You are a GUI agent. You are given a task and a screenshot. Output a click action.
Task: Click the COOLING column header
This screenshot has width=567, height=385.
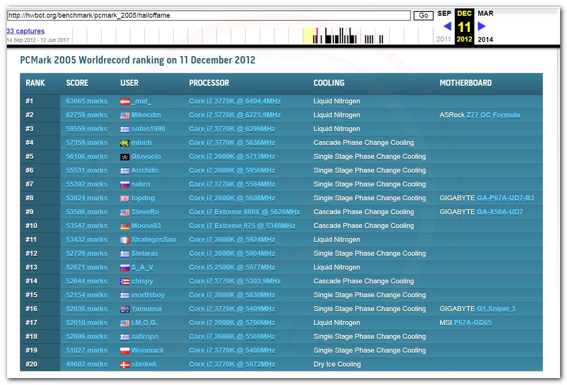[x=329, y=83]
